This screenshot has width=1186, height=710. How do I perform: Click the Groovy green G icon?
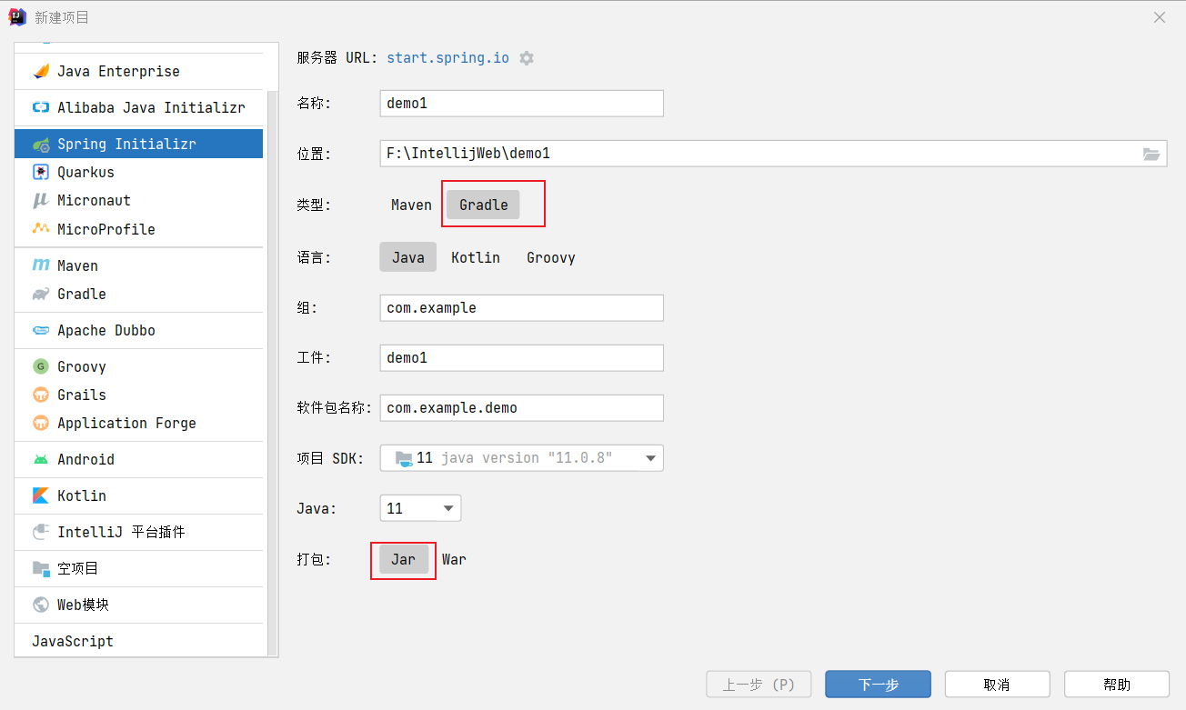point(41,366)
